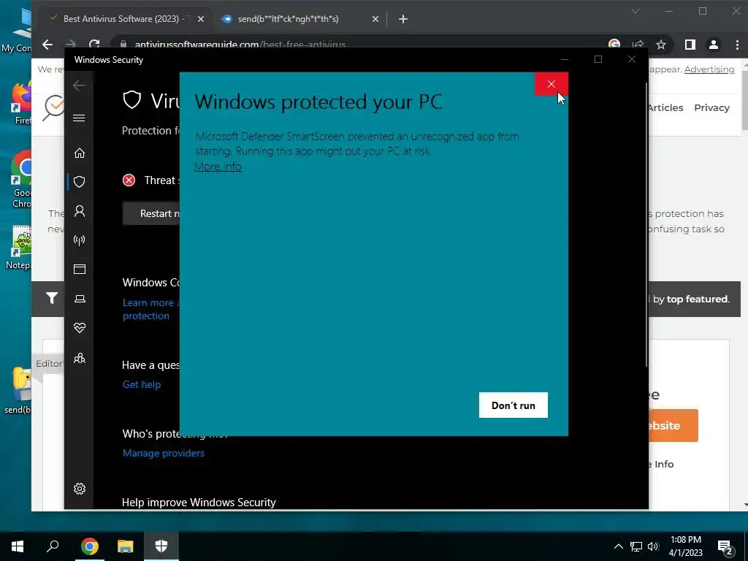
Task: Open Home in Windows Security sidebar
Action: [x=79, y=153]
